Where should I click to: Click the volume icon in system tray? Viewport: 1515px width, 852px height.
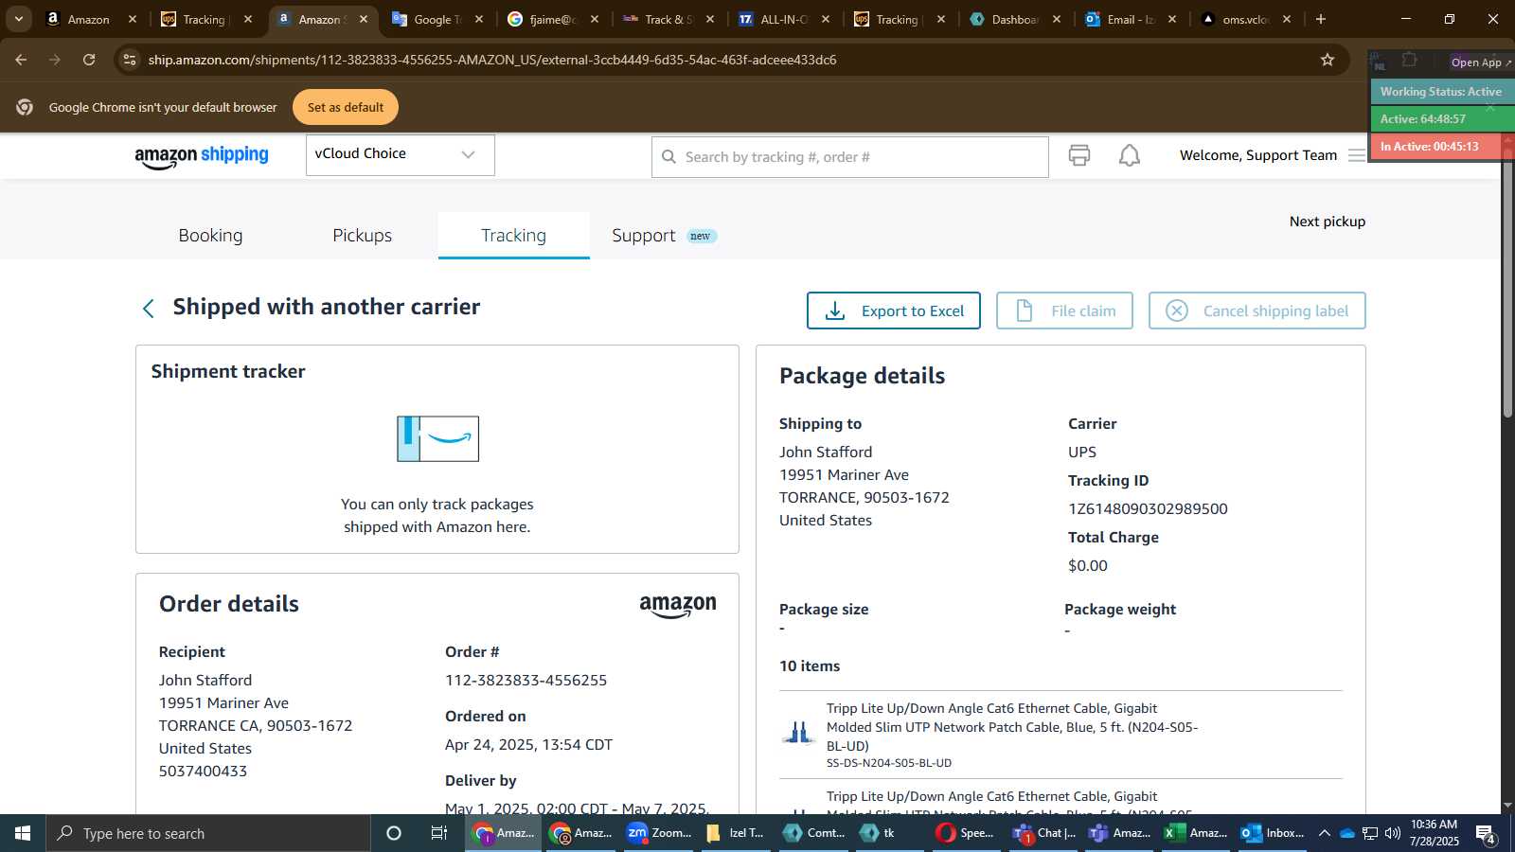(x=1393, y=833)
